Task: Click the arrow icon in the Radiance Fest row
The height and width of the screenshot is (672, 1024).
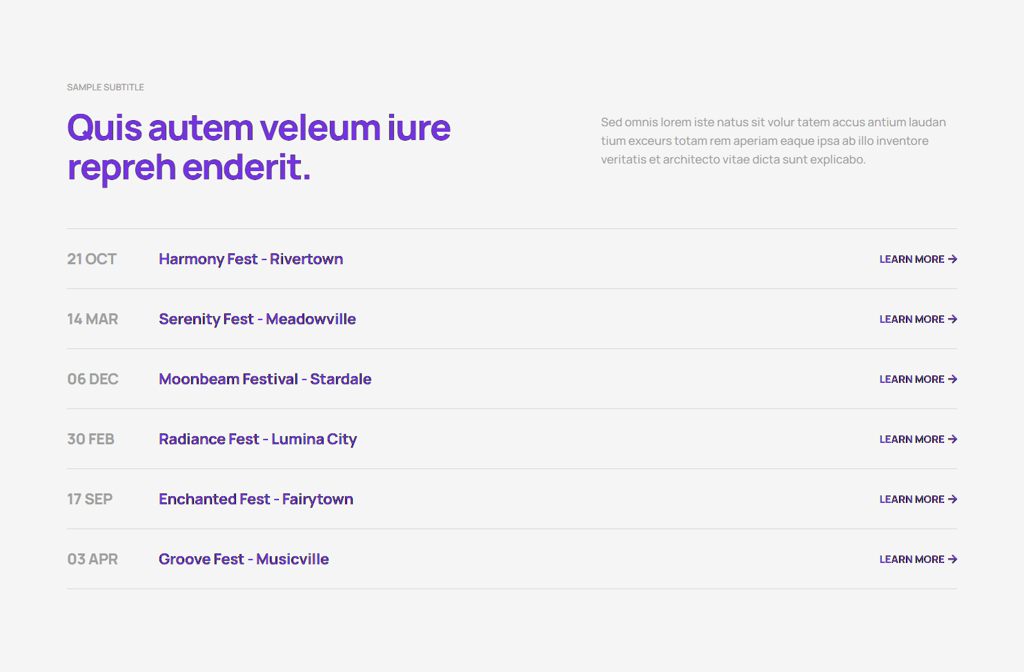Action: pos(952,439)
